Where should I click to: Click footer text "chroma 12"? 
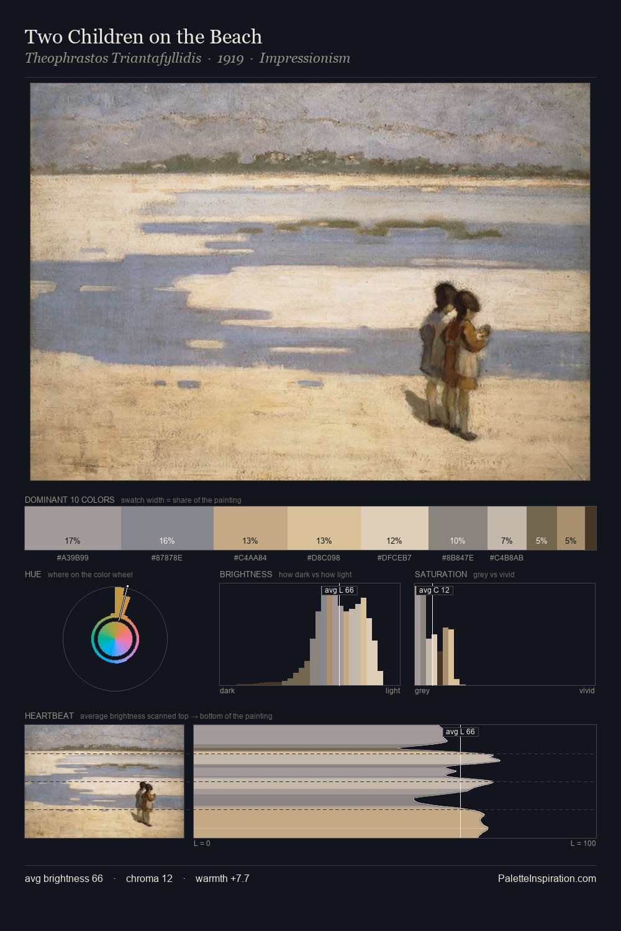(x=149, y=878)
